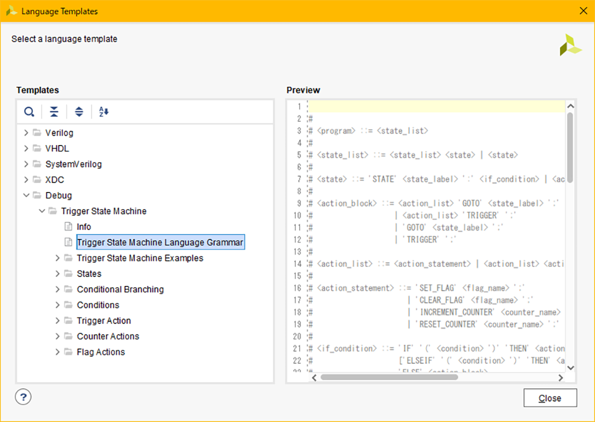Click the Counter Actions folder icon
Screen dimensions: 595x422
click(68, 336)
